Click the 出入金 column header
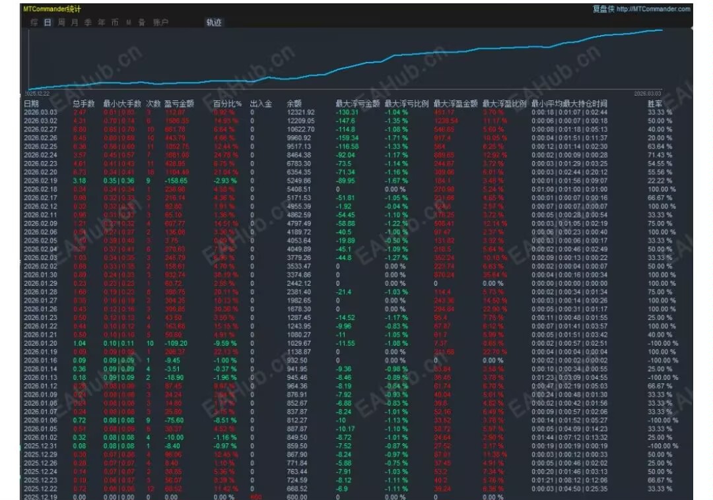This screenshot has height=500, width=713. coord(261,104)
